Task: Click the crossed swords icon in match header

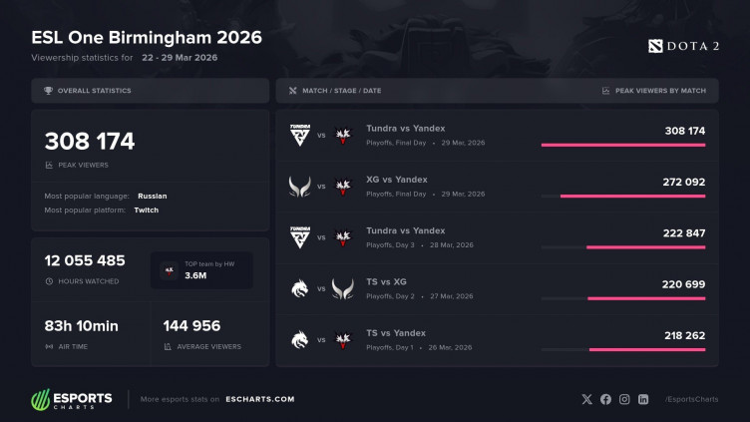Action: pyautogui.click(x=292, y=91)
